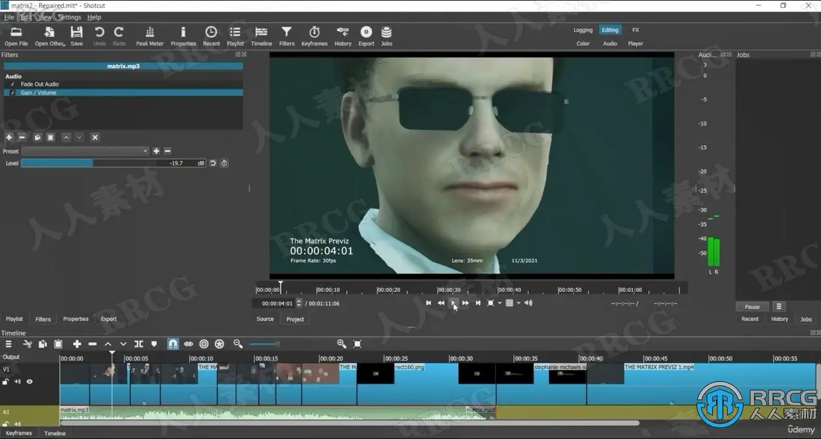Uncheck the Fade Out Audio filter

12,84
